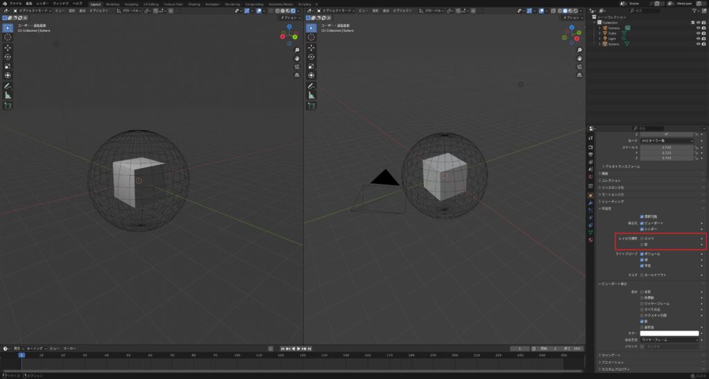Open the XYZオイラー角 rotation mode dropdown

(667, 141)
